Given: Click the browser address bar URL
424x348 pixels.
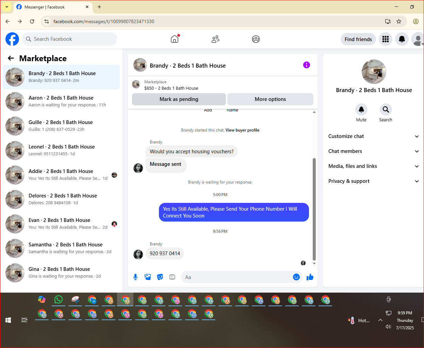Looking at the screenshot, I should click(x=104, y=21).
